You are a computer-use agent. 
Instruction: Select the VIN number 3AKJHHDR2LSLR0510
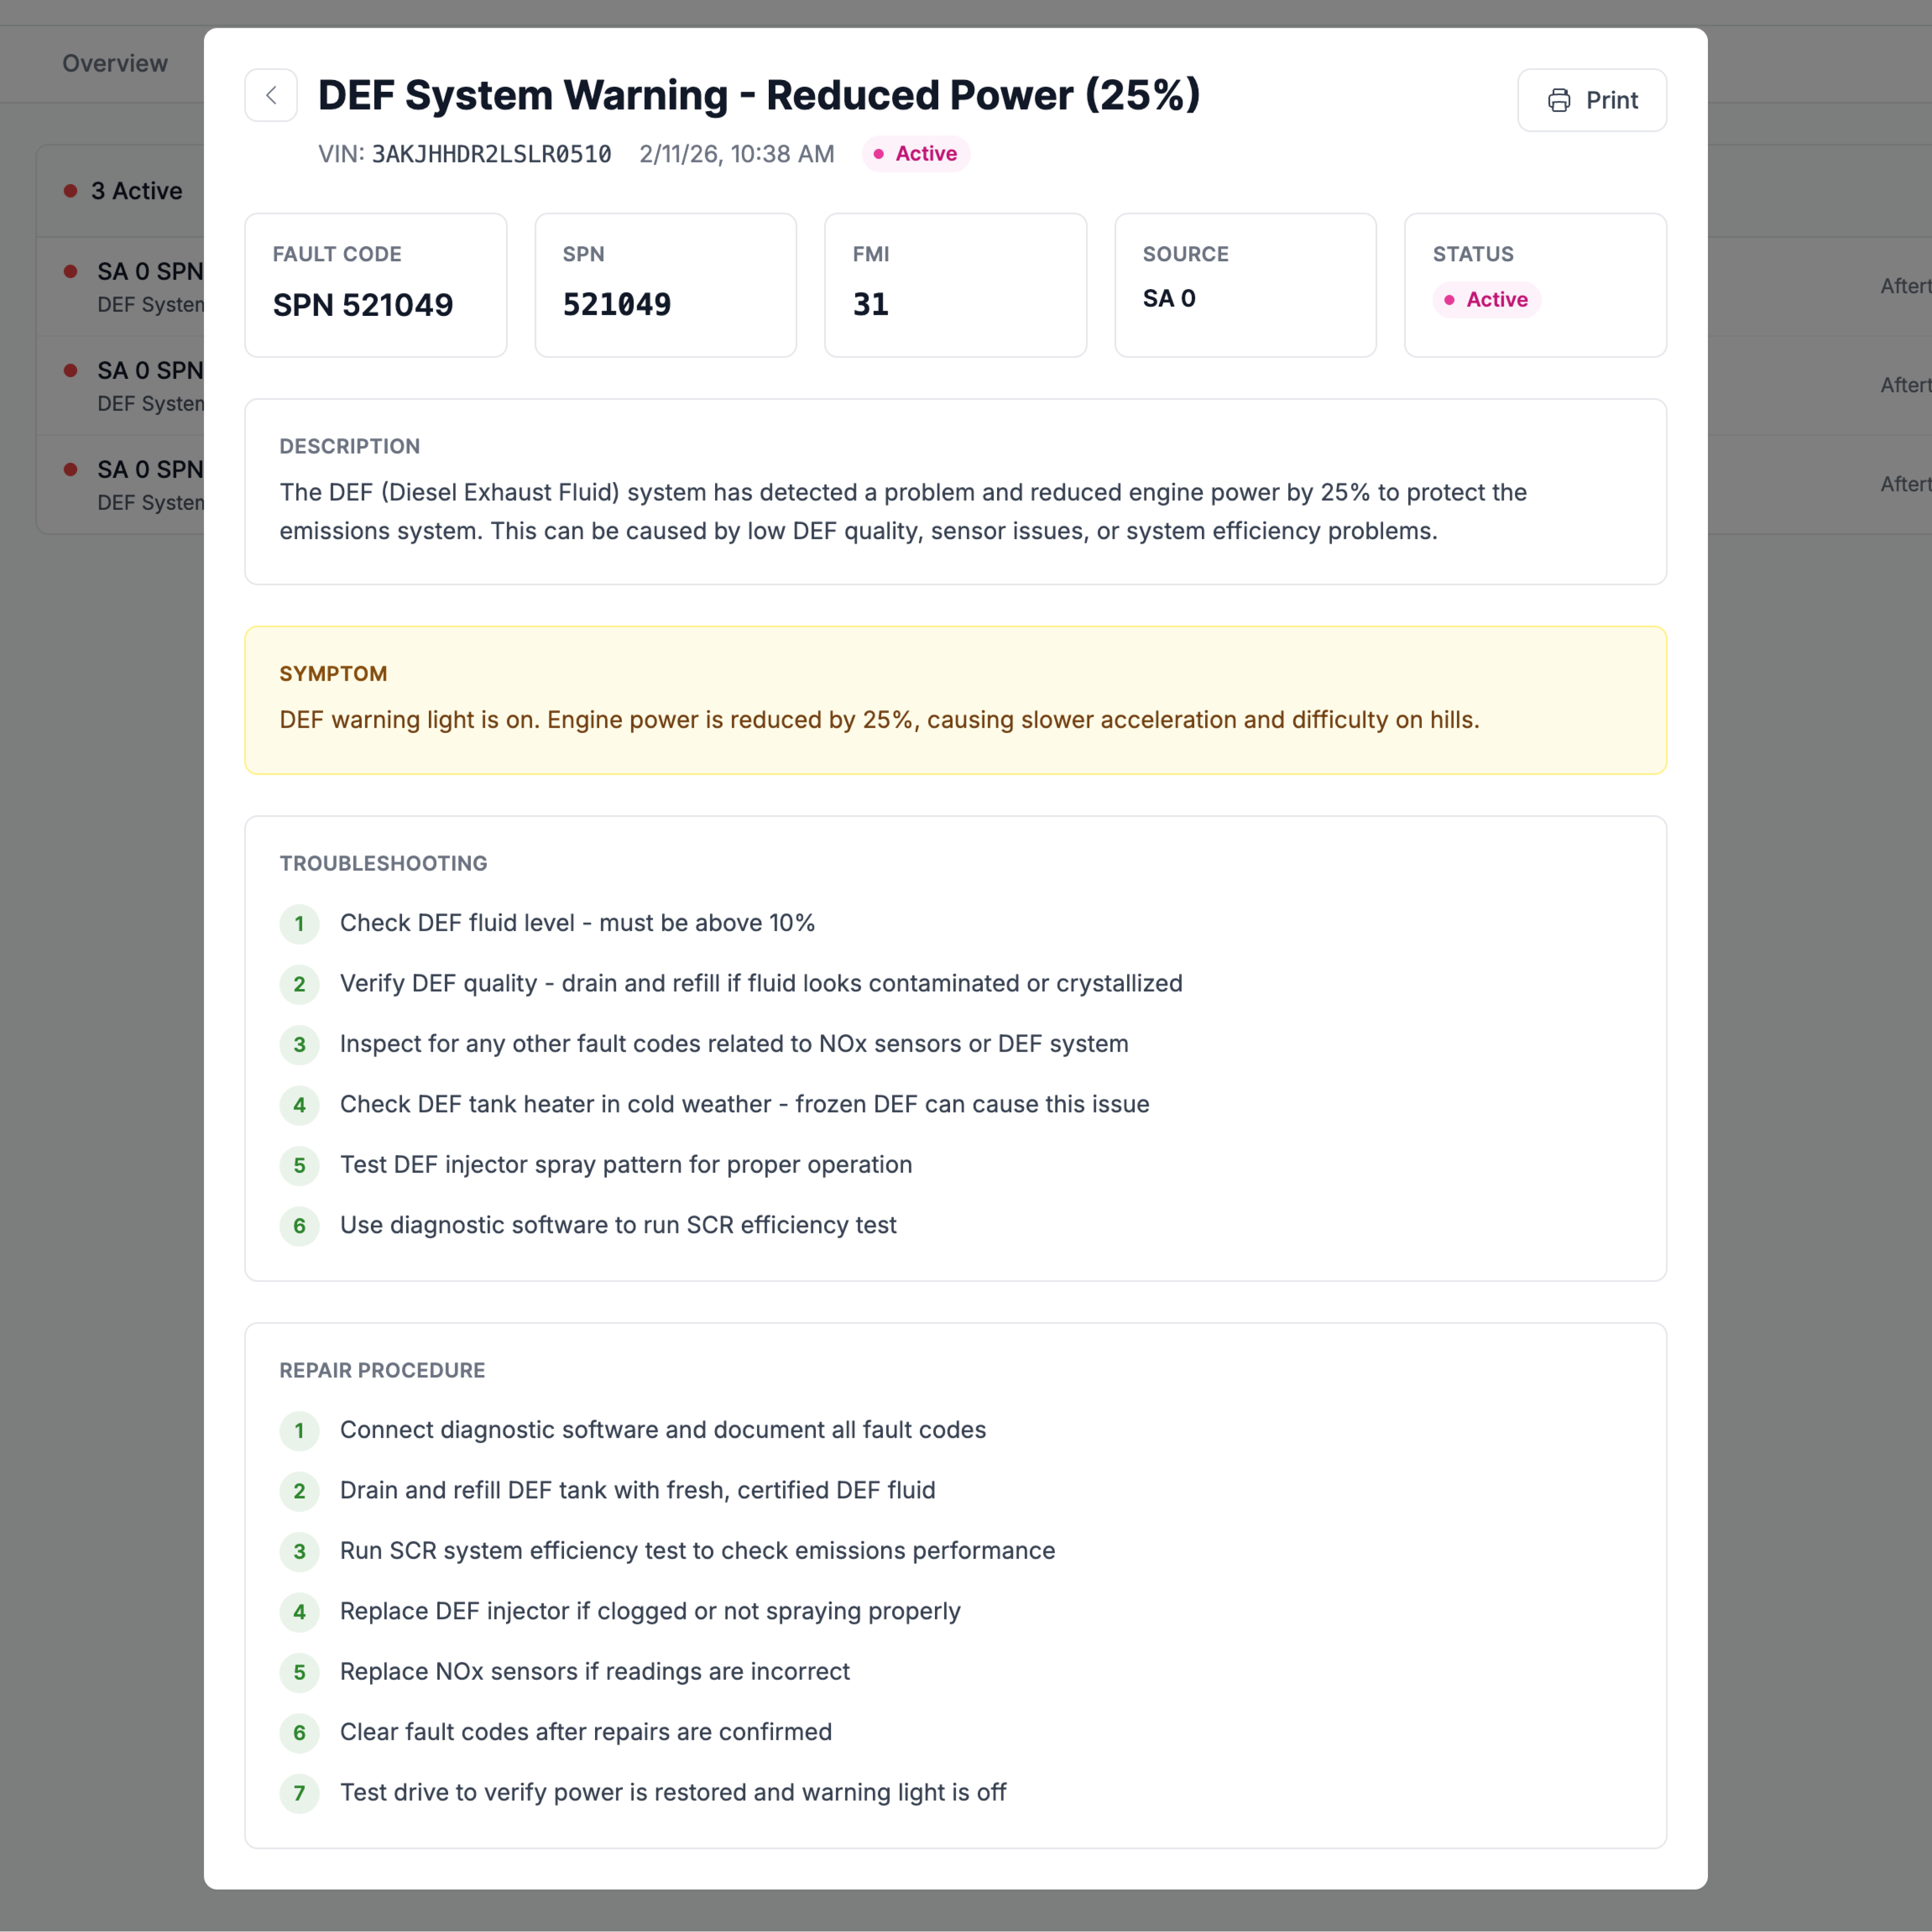[491, 154]
